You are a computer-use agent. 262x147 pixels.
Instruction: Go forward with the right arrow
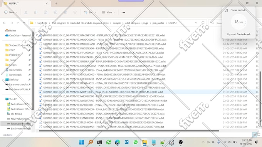12,23
